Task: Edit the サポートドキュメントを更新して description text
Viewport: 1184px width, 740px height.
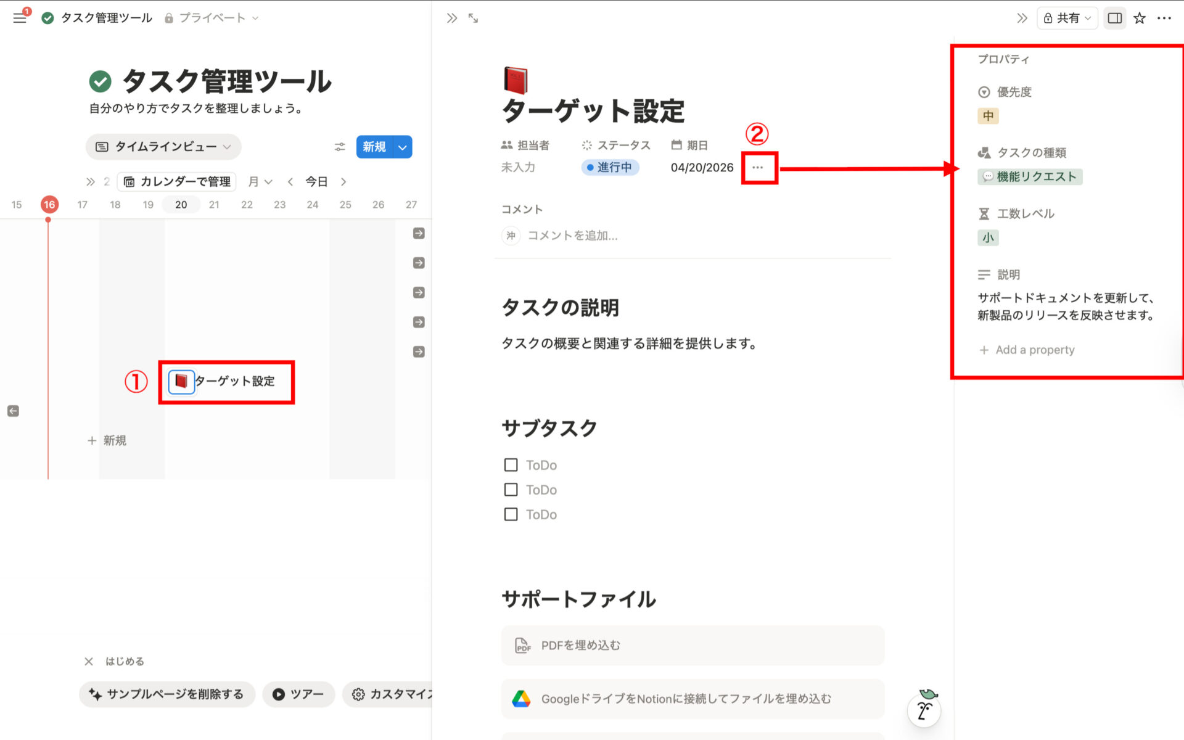Action: pos(1066,306)
